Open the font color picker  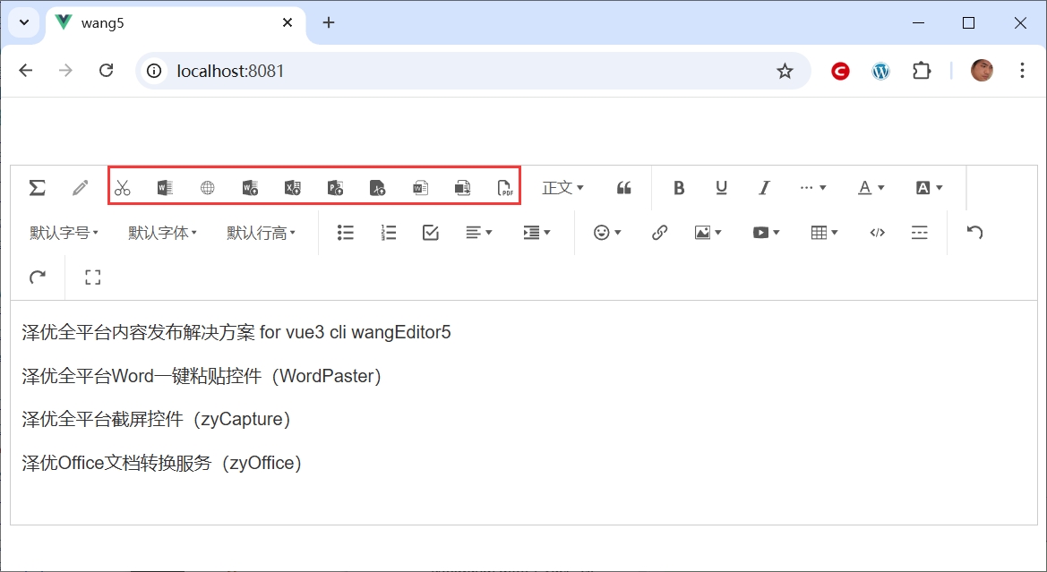click(871, 188)
